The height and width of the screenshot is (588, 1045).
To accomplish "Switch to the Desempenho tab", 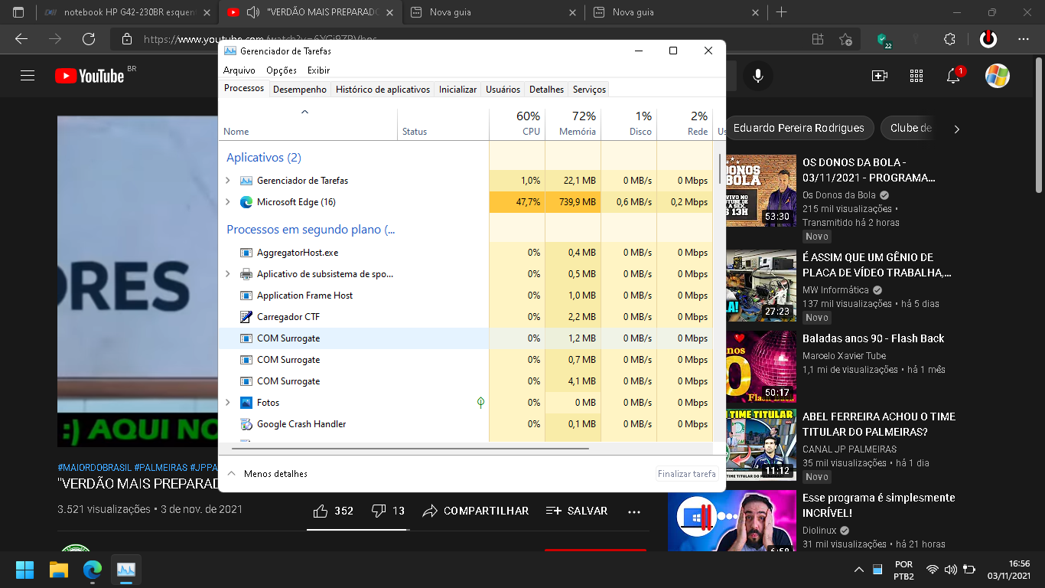I will tap(300, 90).
